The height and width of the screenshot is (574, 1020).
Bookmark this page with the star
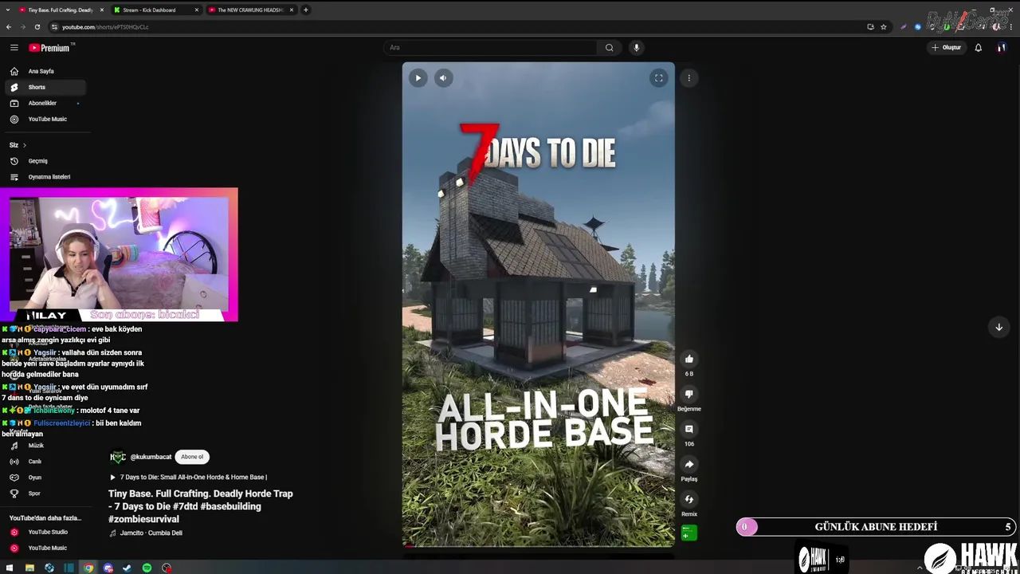[883, 27]
